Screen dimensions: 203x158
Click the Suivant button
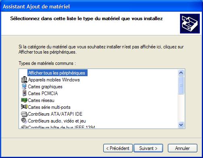point(148,148)
